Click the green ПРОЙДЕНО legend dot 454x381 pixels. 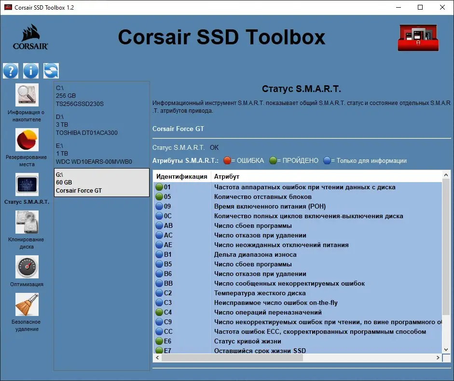[273, 160]
